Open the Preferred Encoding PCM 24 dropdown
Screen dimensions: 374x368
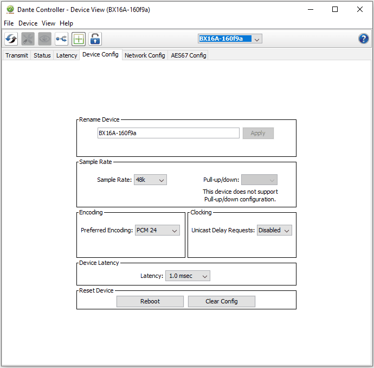[x=157, y=230]
